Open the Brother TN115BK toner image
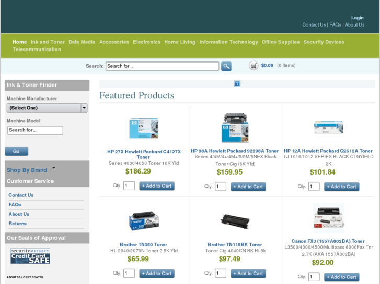 (235, 221)
